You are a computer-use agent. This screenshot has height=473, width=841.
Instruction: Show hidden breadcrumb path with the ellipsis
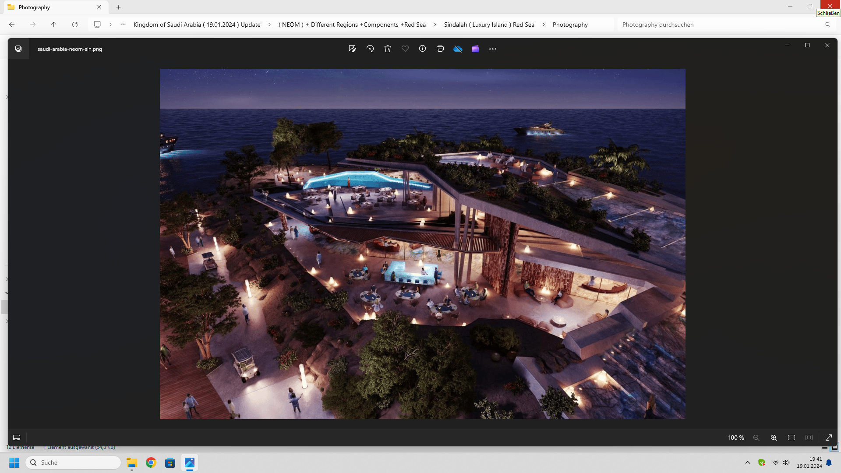(x=123, y=25)
